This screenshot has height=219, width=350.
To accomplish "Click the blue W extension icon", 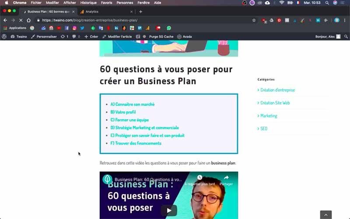I will point(318,20).
